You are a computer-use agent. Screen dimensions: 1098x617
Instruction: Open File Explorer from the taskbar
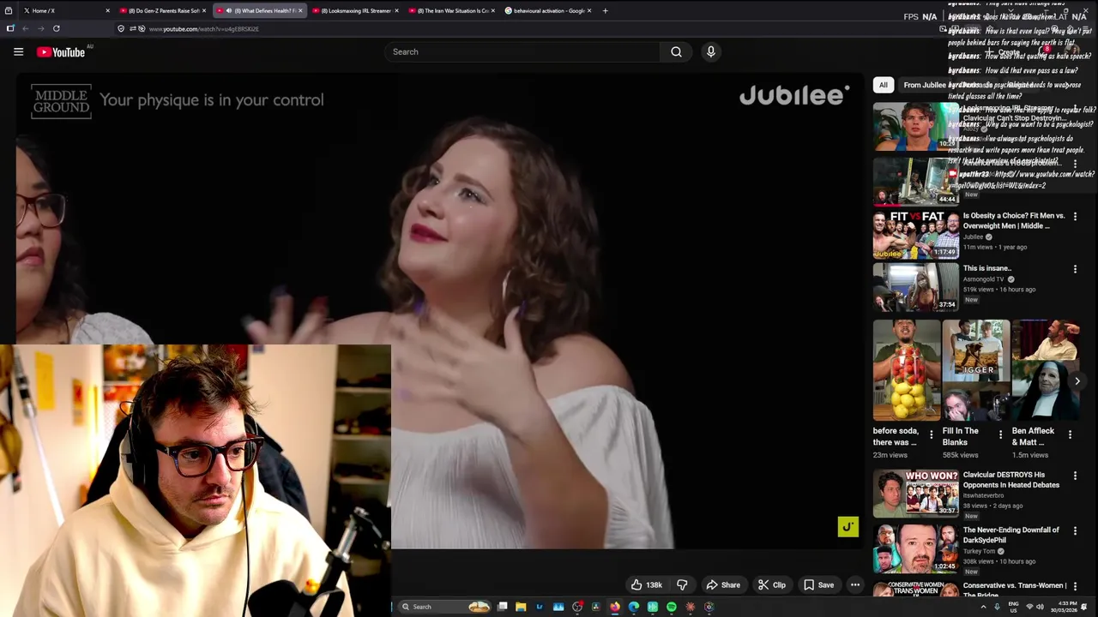[521, 607]
